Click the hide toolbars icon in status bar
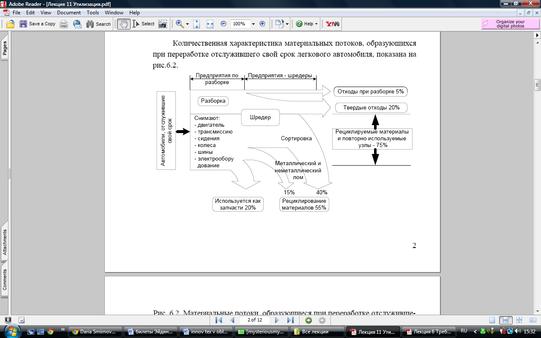The height and width of the screenshot is (338, 541). (x=22, y=320)
